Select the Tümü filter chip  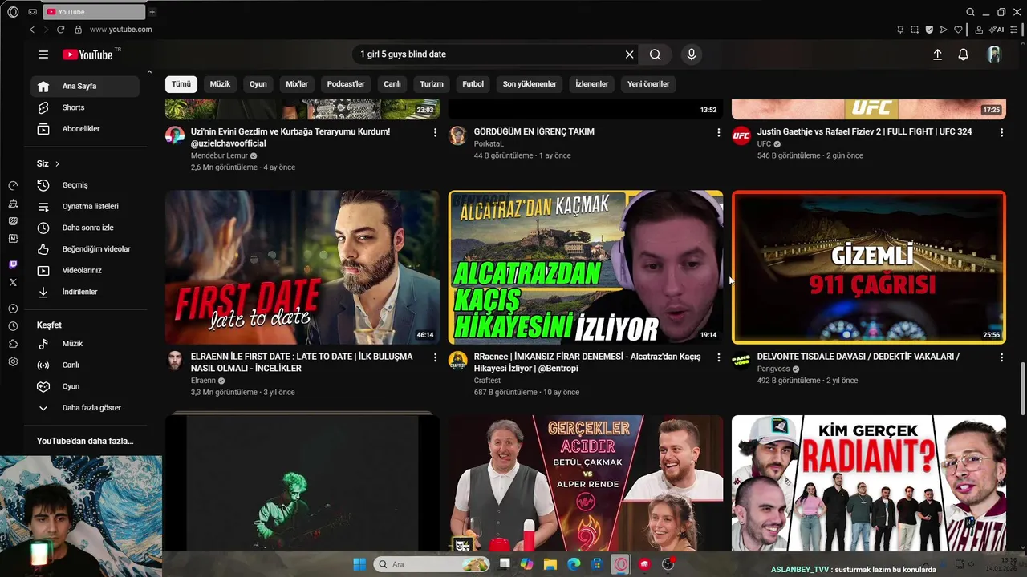(181, 84)
